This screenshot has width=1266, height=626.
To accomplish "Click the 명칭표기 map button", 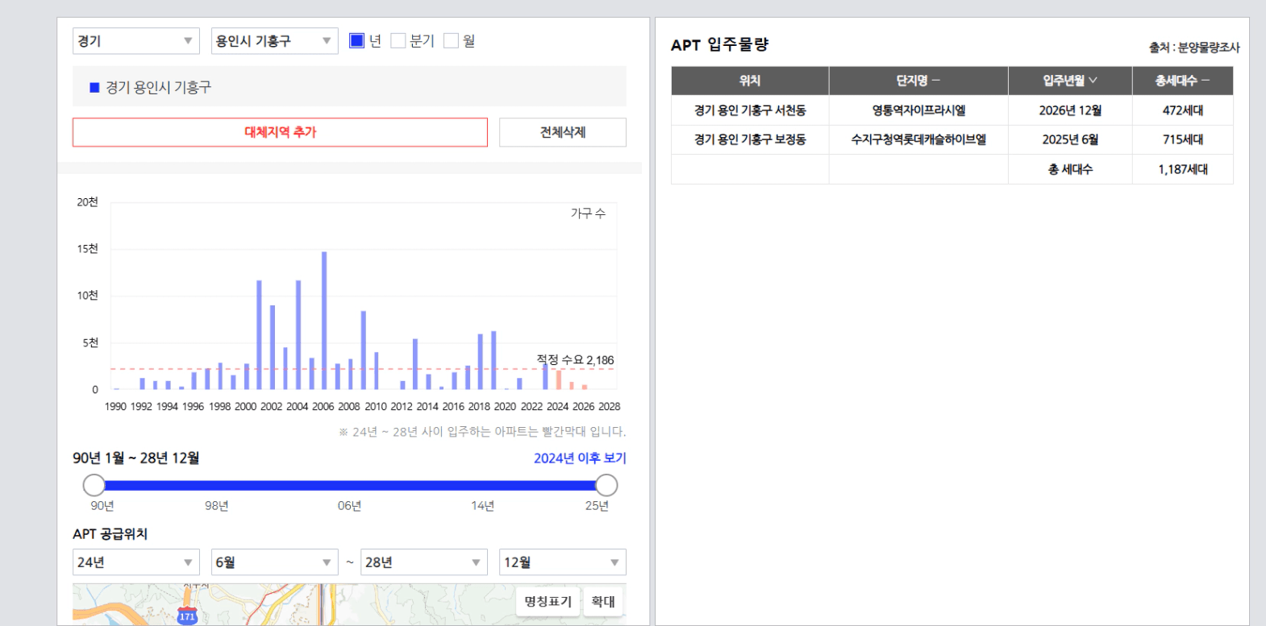I will 548,602.
